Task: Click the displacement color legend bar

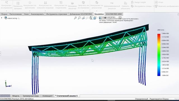Action: coord(159,55)
